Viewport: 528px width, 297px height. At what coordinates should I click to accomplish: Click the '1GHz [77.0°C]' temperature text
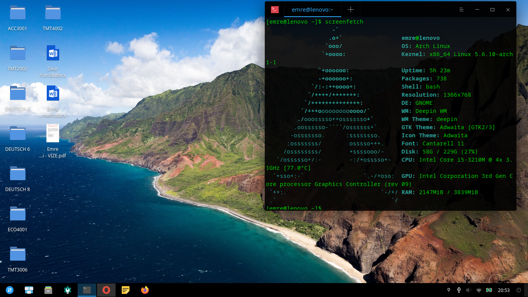288,168
